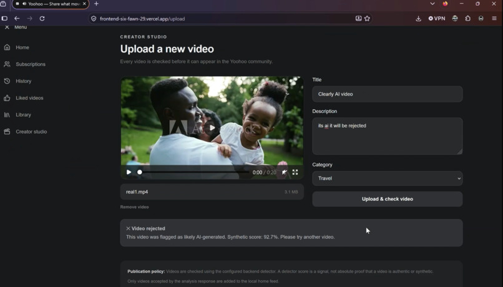Open the browser Downloads icon
The image size is (503, 287).
tap(418, 19)
